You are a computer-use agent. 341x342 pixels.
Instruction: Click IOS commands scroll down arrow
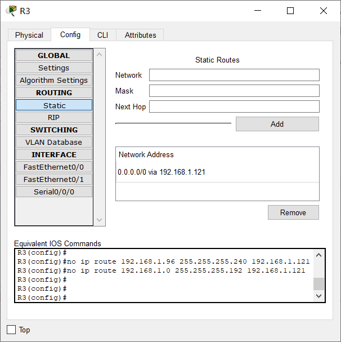click(x=319, y=296)
